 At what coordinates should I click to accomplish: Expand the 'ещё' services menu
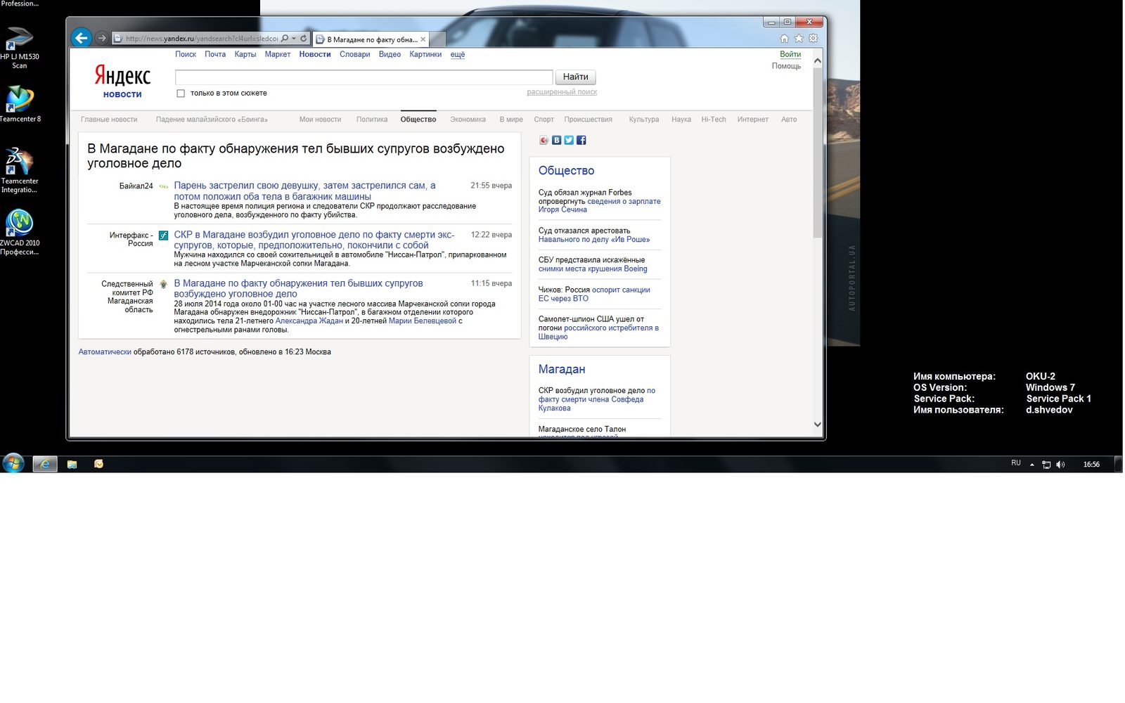coord(458,54)
